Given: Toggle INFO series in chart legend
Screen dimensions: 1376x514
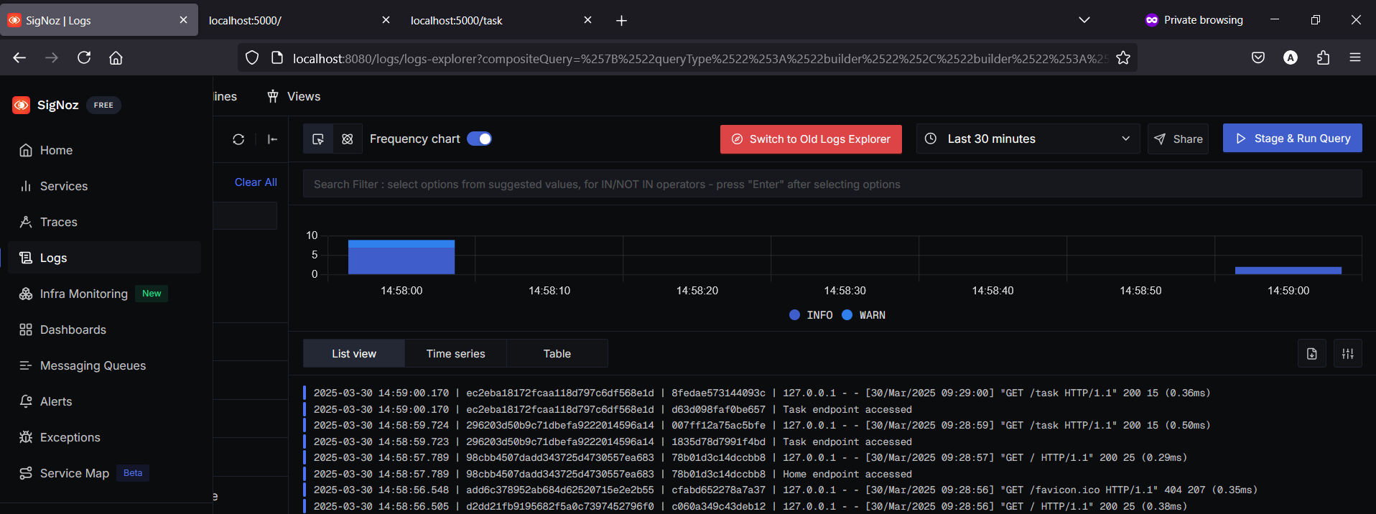Looking at the screenshot, I should [811, 315].
